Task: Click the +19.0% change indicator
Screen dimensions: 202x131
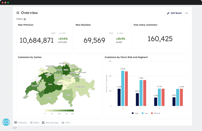Action: pos(63,39)
